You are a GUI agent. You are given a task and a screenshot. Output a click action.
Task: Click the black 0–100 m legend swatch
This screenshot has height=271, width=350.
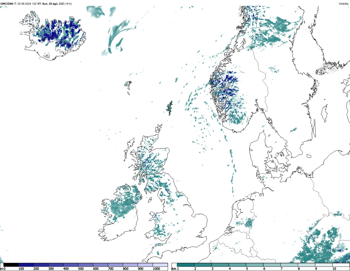11,265
